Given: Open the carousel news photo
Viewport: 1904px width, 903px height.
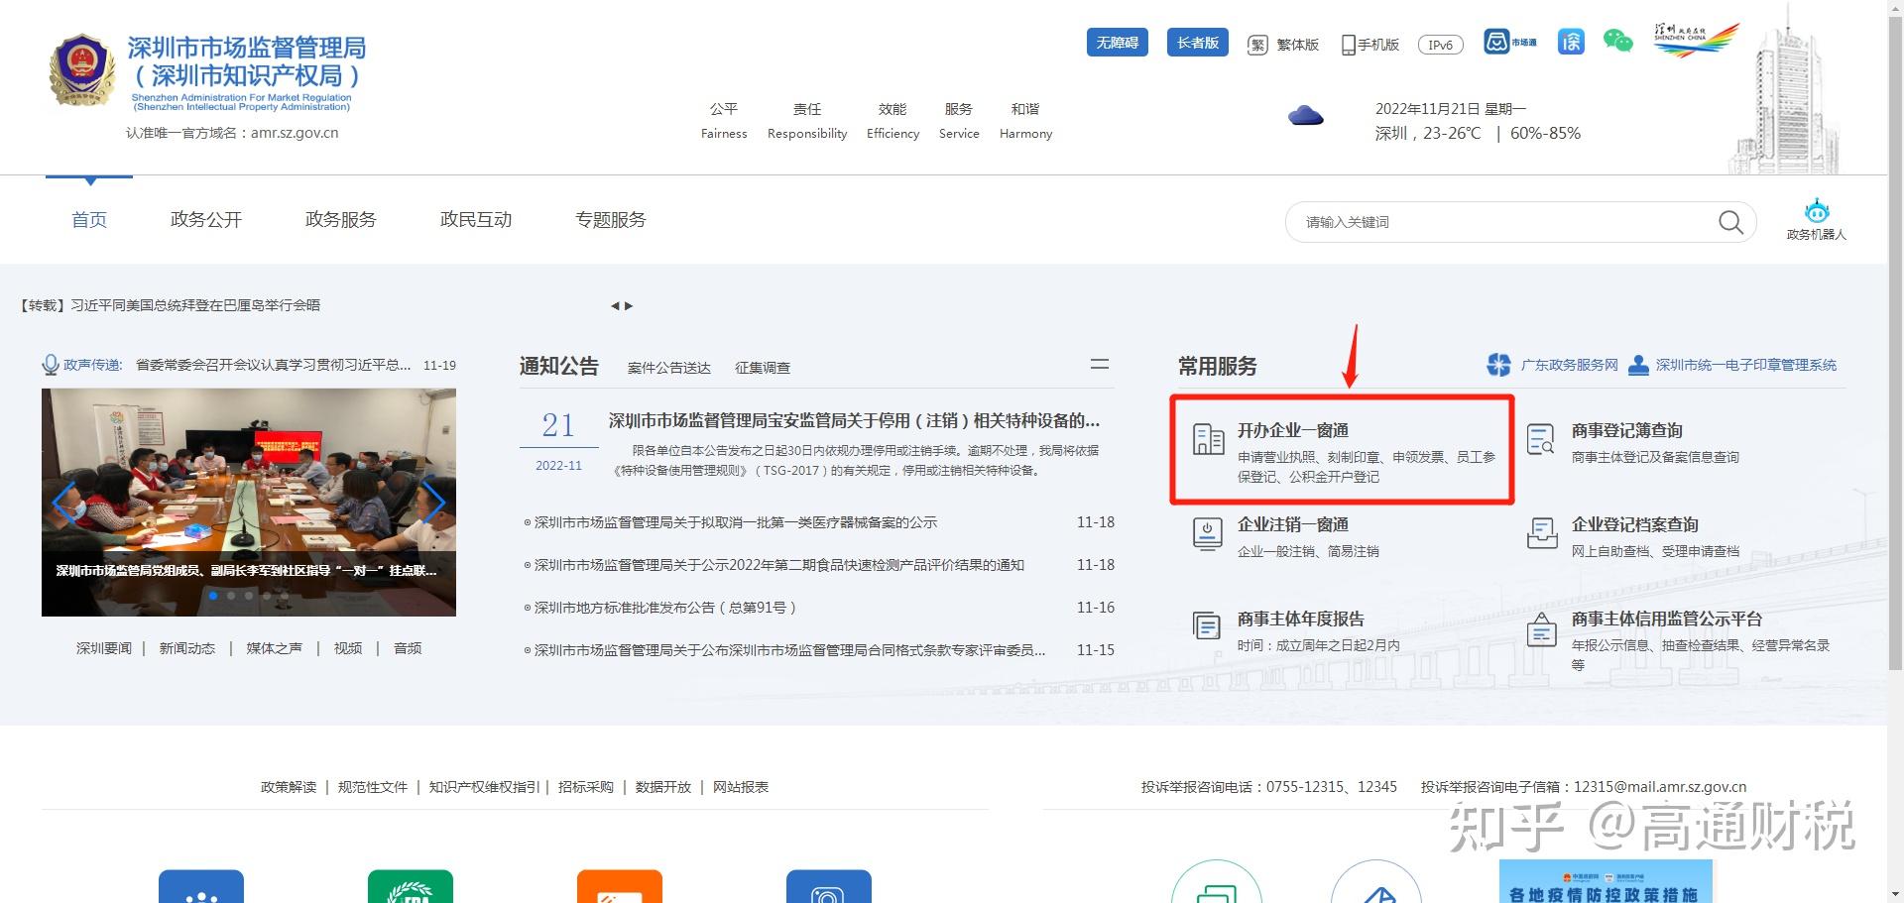Looking at the screenshot, I should tap(249, 502).
